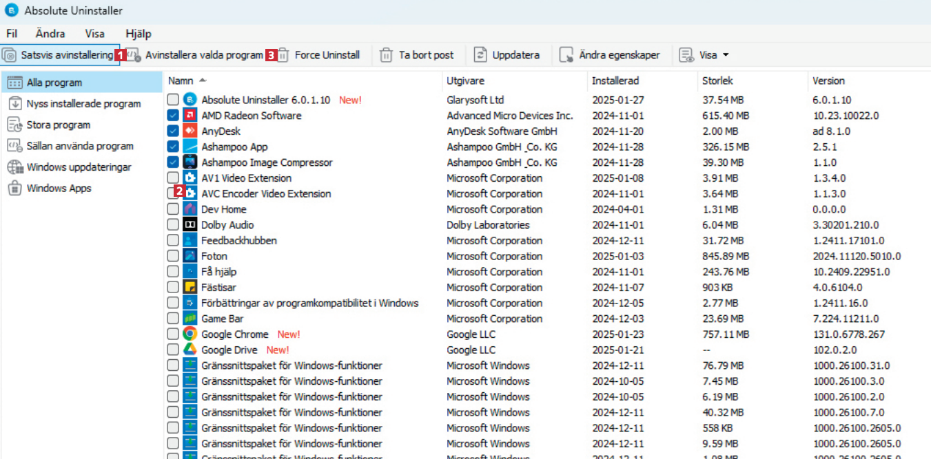Click the Force Uninstall trash icon
The image size is (931, 459).
pyautogui.click(x=283, y=55)
